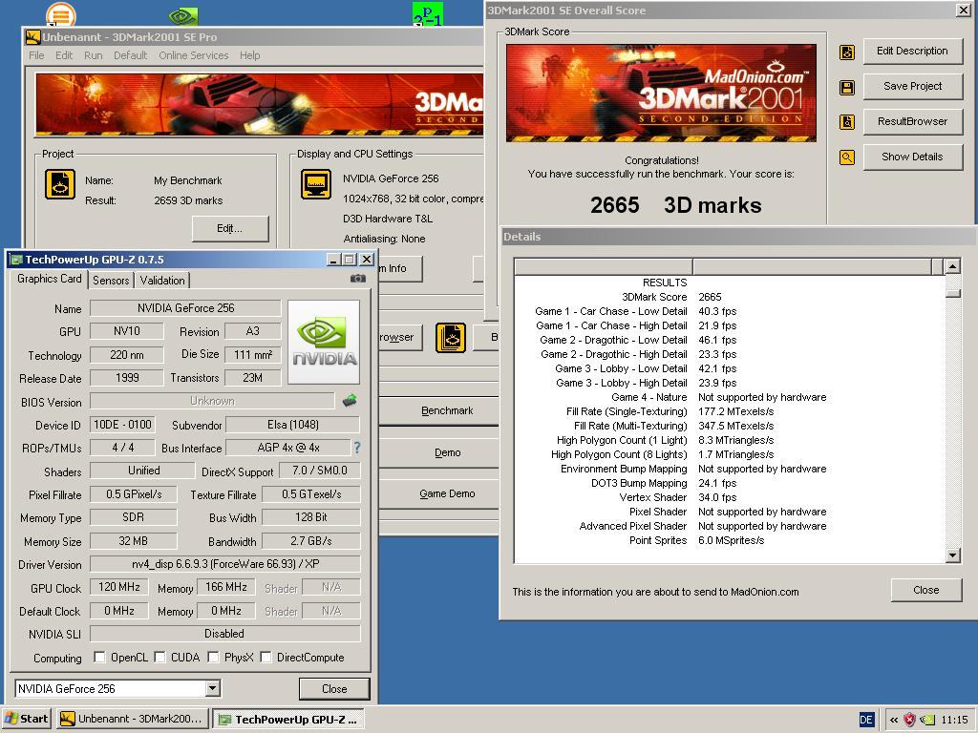Switch to the Validation tab
This screenshot has width=978, height=733.
point(162,281)
